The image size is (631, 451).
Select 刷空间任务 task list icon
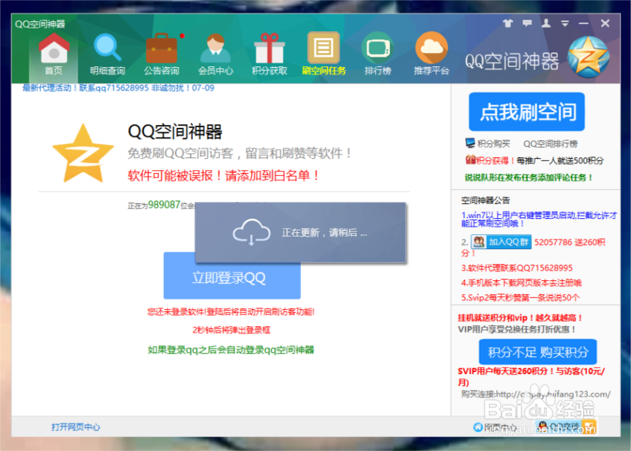click(324, 54)
